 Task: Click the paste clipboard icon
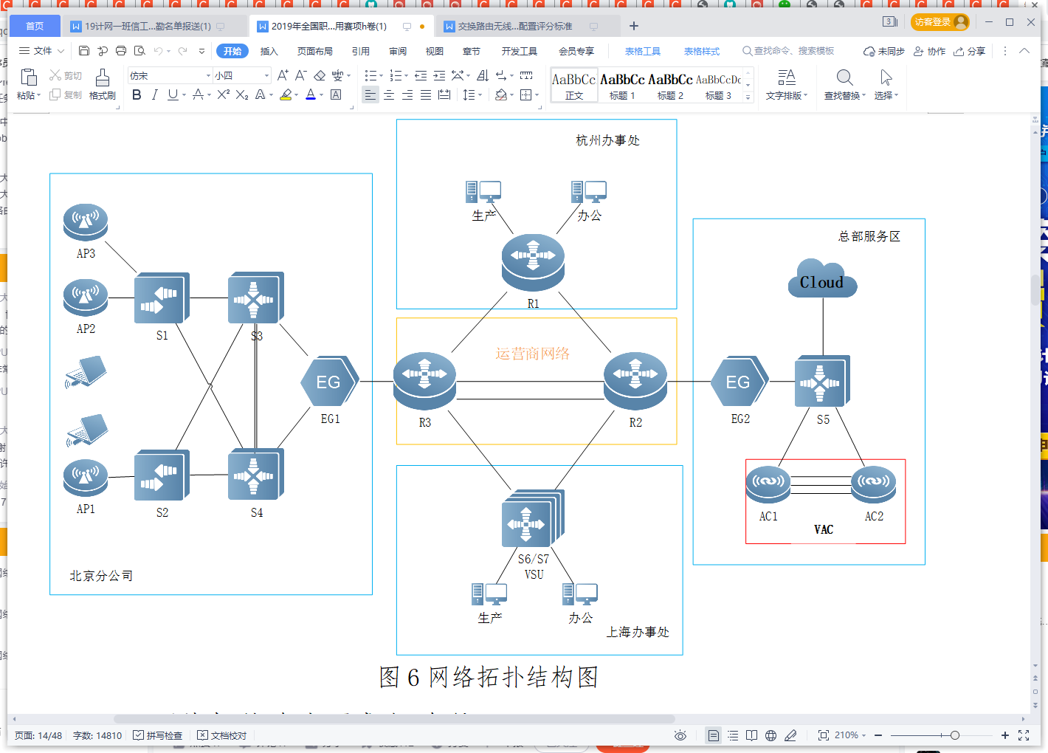(x=29, y=77)
